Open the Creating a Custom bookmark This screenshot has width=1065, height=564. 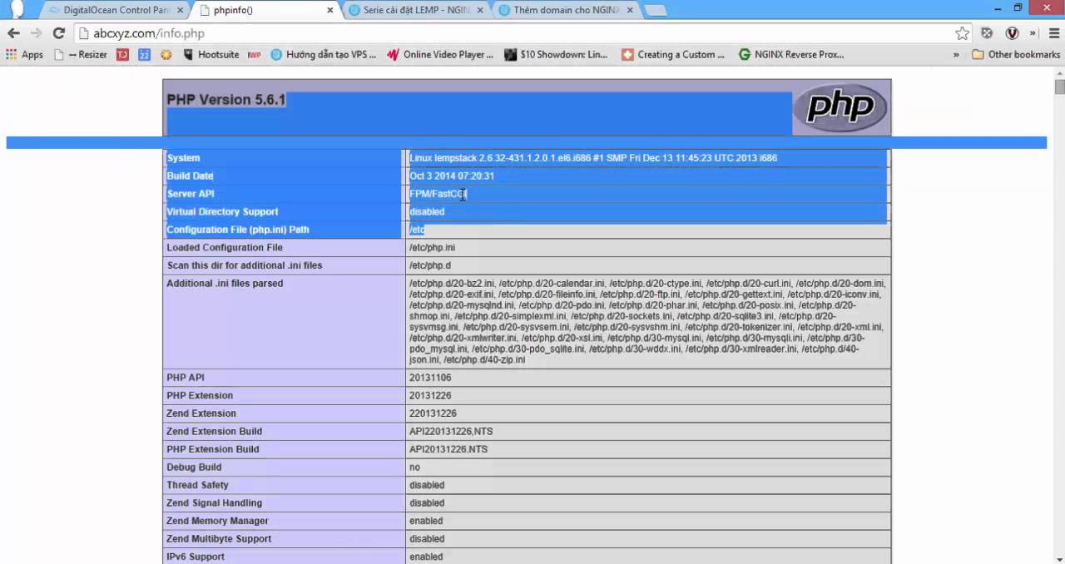click(673, 55)
